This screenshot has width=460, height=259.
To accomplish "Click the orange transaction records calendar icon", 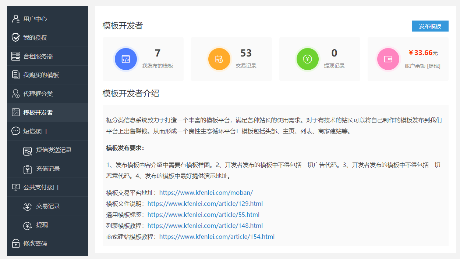I will click(x=219, y=59).
